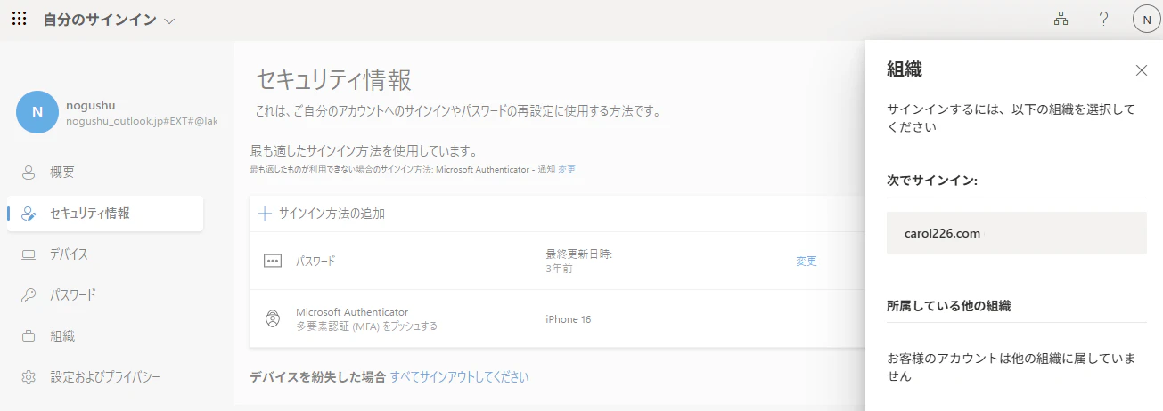Screen dimensions: 1163x411
Task: Click the Microsoft Authenticator row icon
Action: (x=273, y=318)
